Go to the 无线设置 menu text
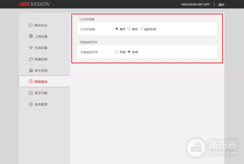 click(x=41, y=48)
